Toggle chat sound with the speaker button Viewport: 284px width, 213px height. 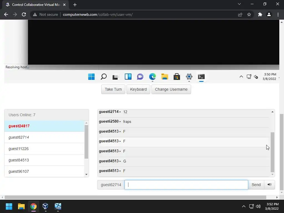tap(270, 185)
